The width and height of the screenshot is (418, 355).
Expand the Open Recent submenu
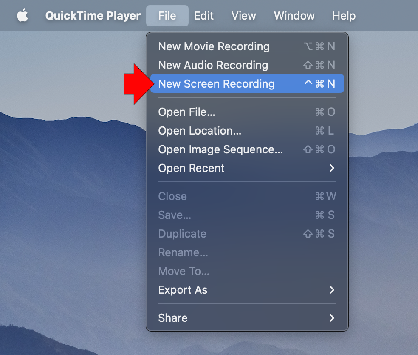point(191,168)
